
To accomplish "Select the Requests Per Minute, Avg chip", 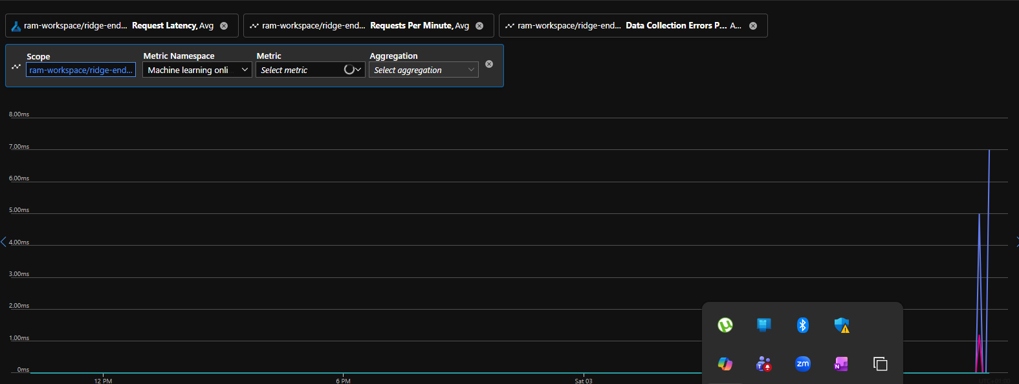I will pyautogui.click(x=362, y=26).
